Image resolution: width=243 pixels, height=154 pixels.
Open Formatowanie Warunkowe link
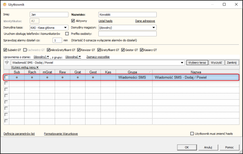(x=61, y=134)
